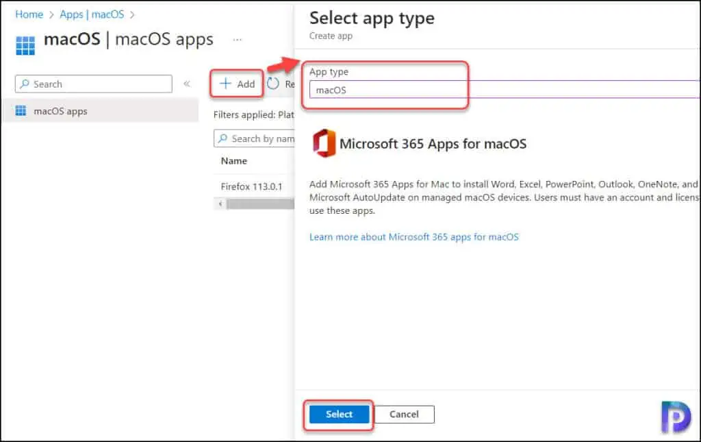701x442 pixels.
Task: Open the Apps | macOS breadcrumb
Action: pyautogui.click(x=92, y=14)
